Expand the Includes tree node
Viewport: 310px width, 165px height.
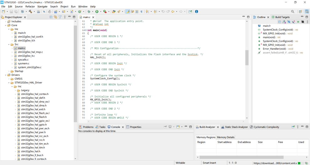click(6, 22)
